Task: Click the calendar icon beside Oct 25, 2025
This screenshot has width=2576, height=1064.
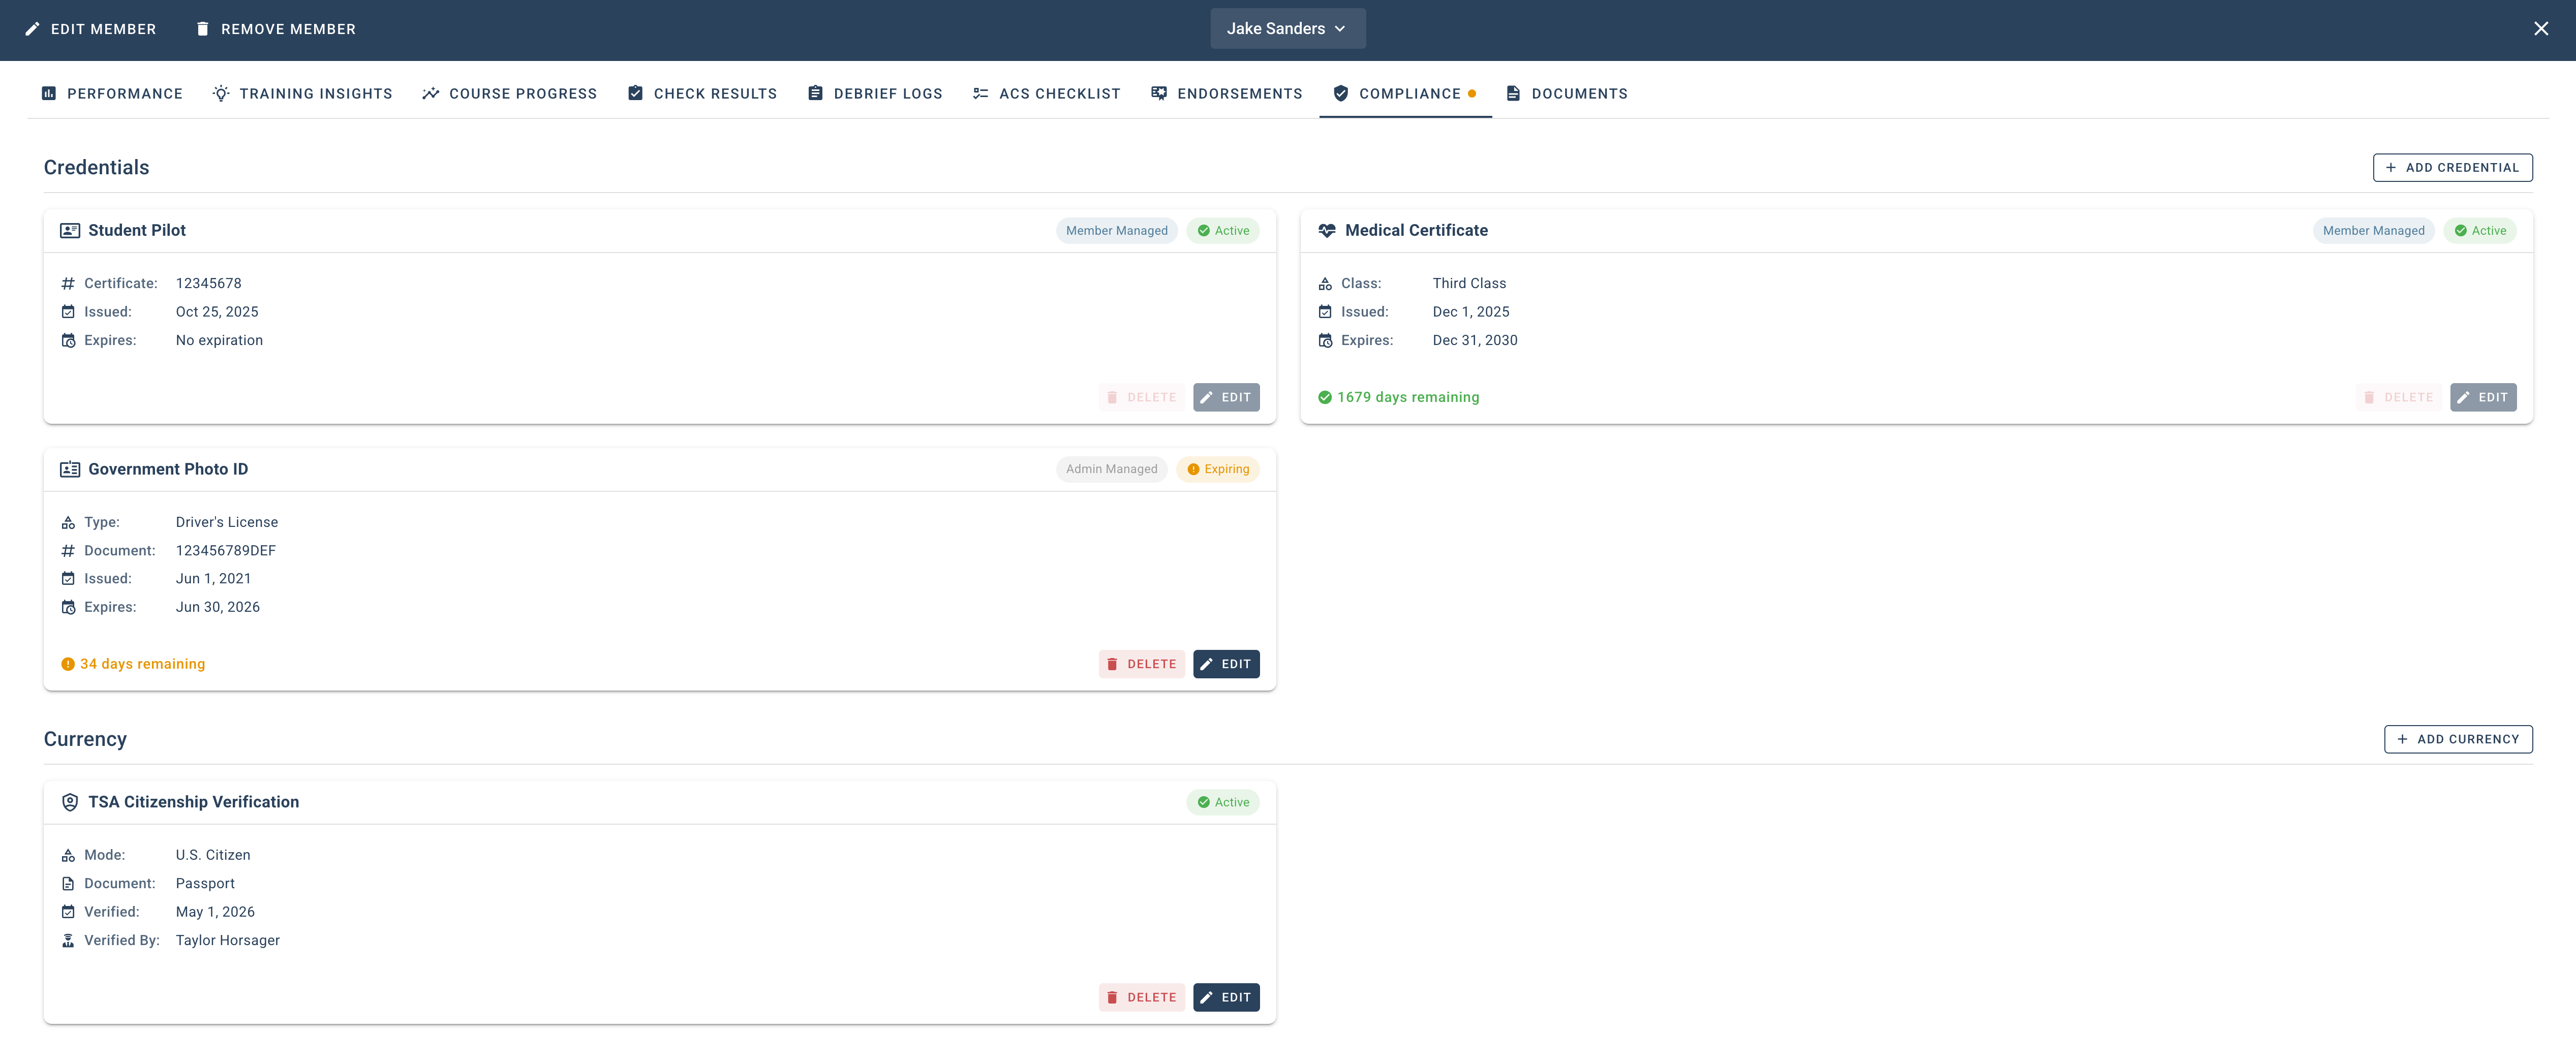Action: tap(68, 312)
